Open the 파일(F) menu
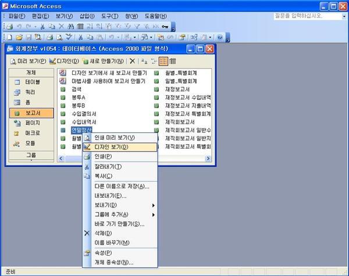Screen dimensions: 349x276 click(x=17, y=16)
